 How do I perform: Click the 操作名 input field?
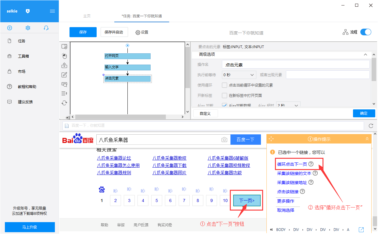296,65
